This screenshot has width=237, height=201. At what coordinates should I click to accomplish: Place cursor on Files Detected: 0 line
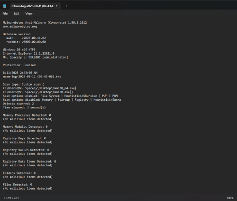18,184
